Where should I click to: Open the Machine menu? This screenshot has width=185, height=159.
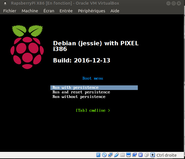pos(30,11)
